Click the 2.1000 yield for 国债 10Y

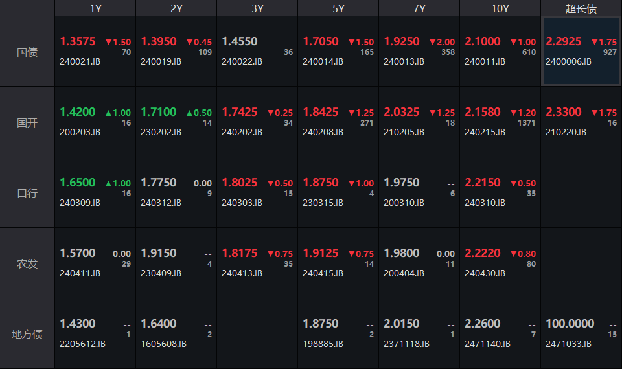[483, 41]
